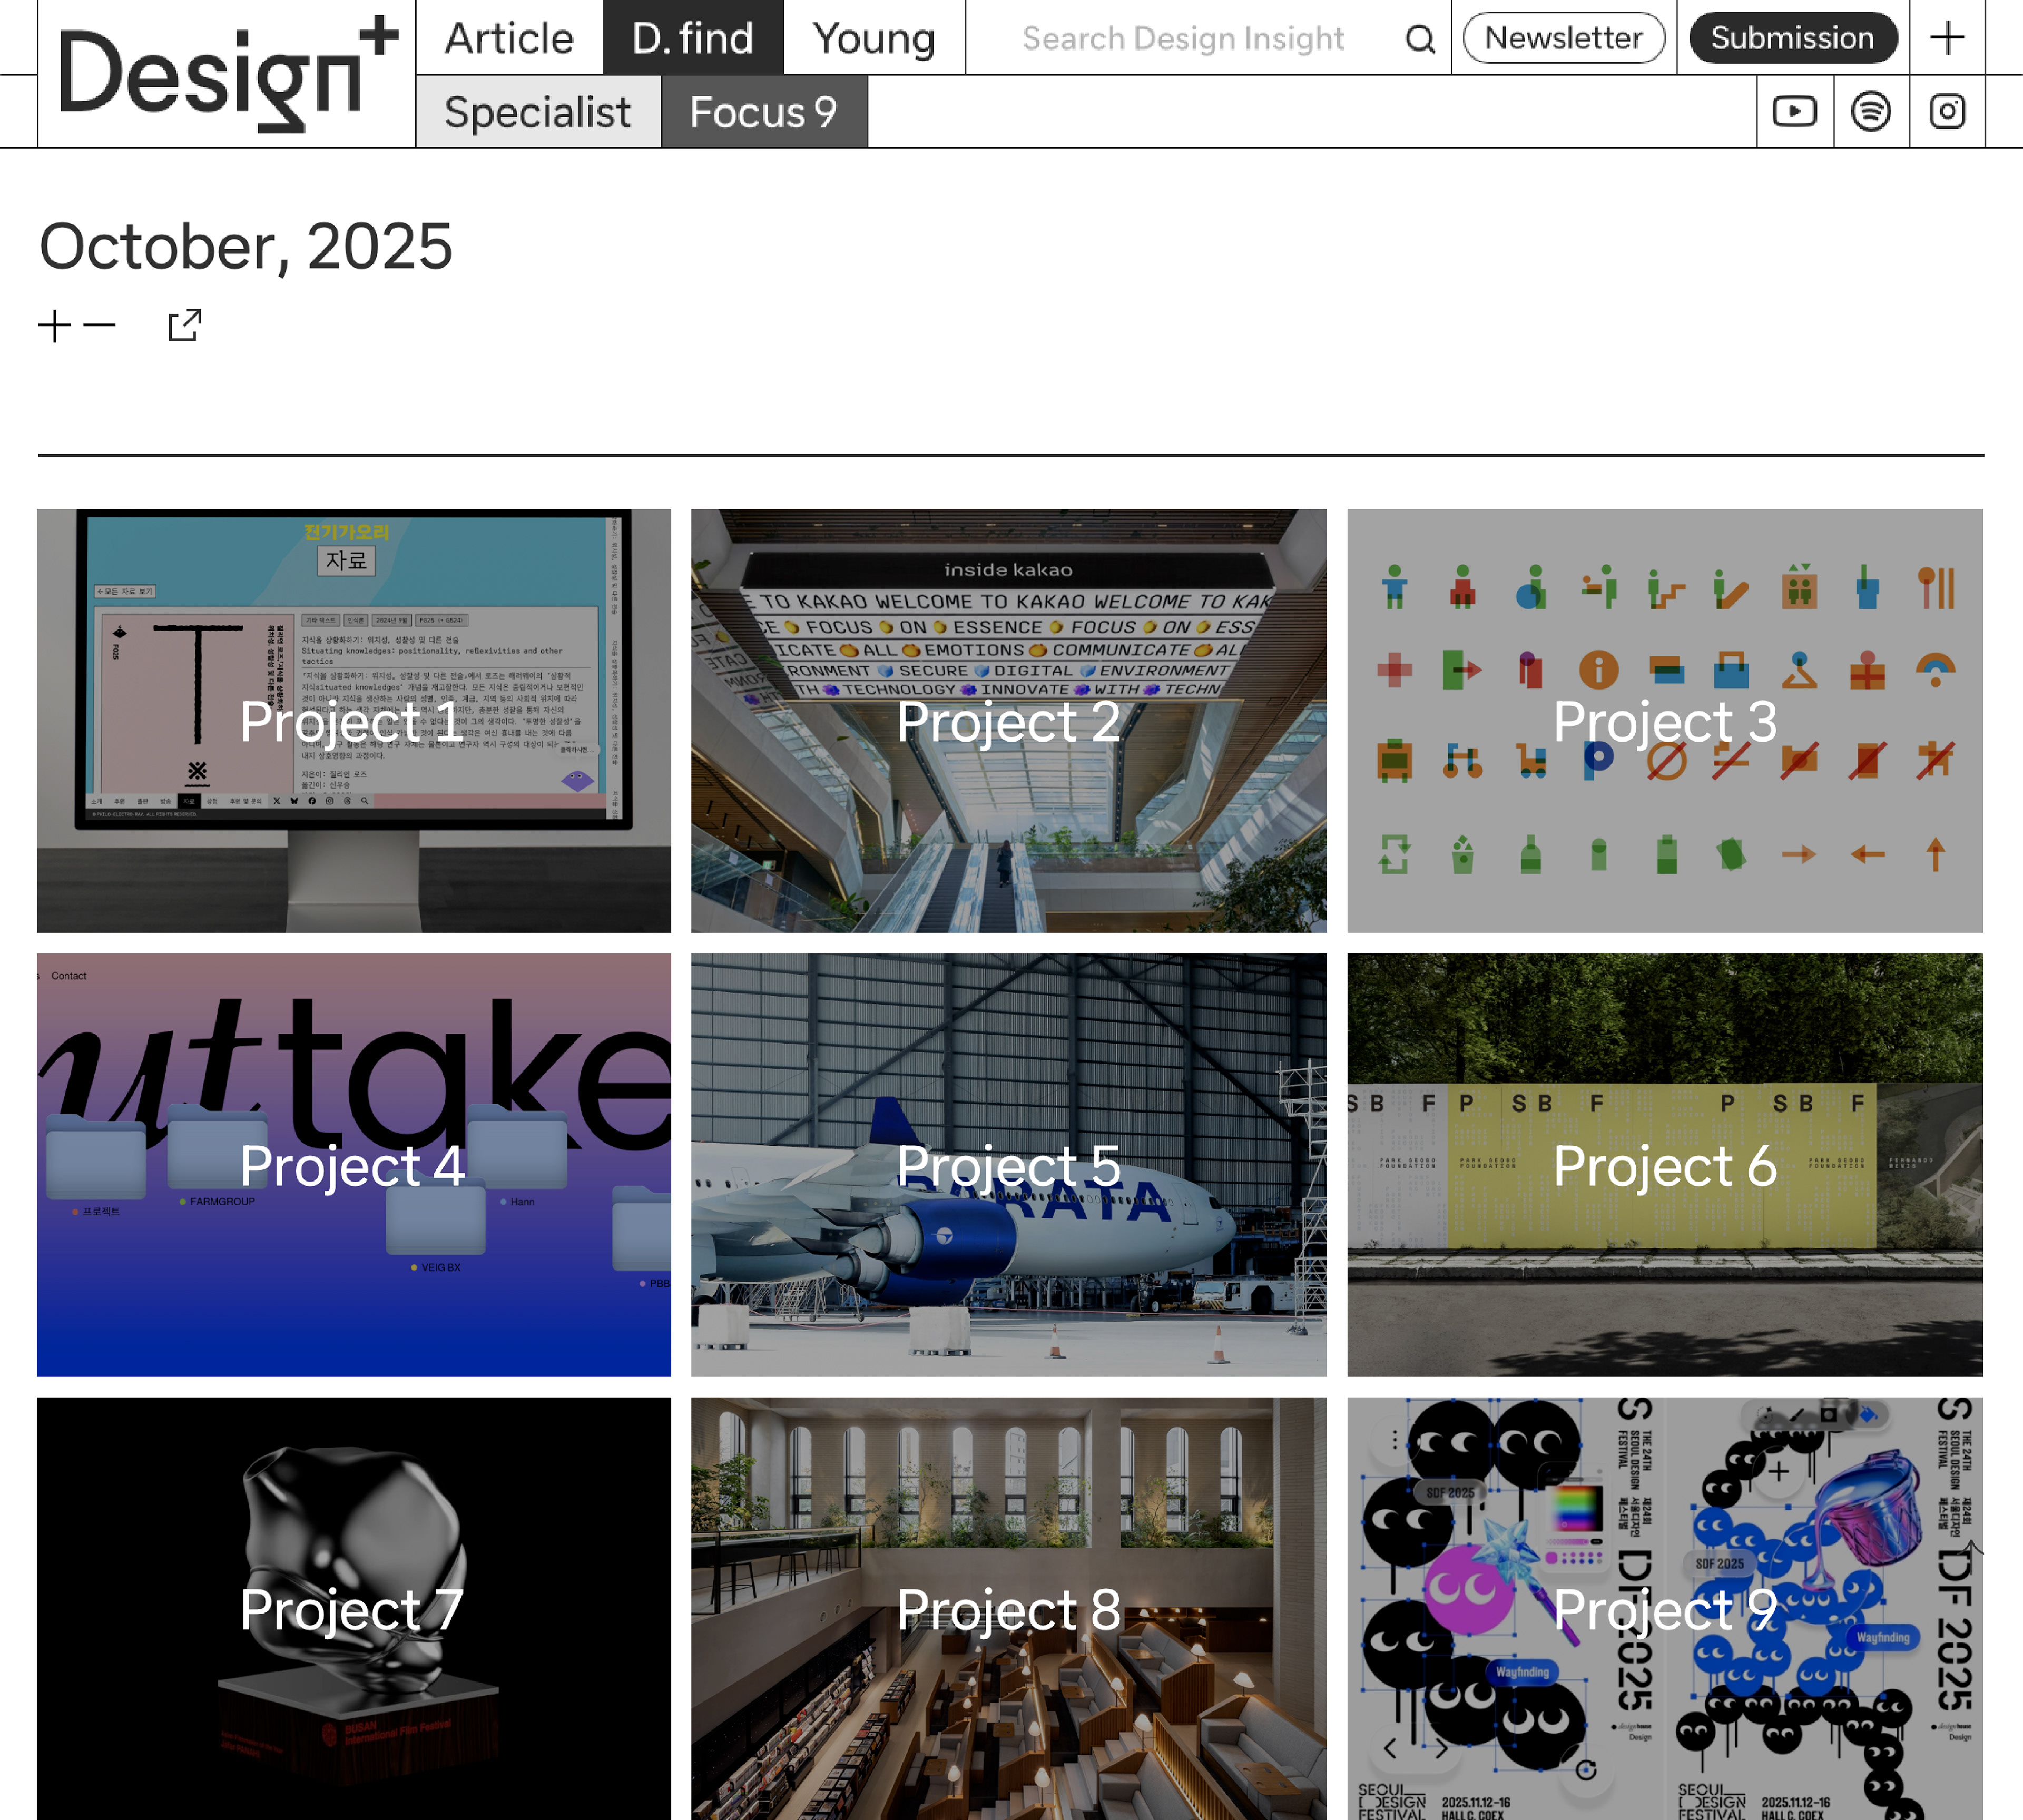The image size is (2023, 1820).
Task: Click the plus icon under October, 2025
Action: [x=54, y=326]
